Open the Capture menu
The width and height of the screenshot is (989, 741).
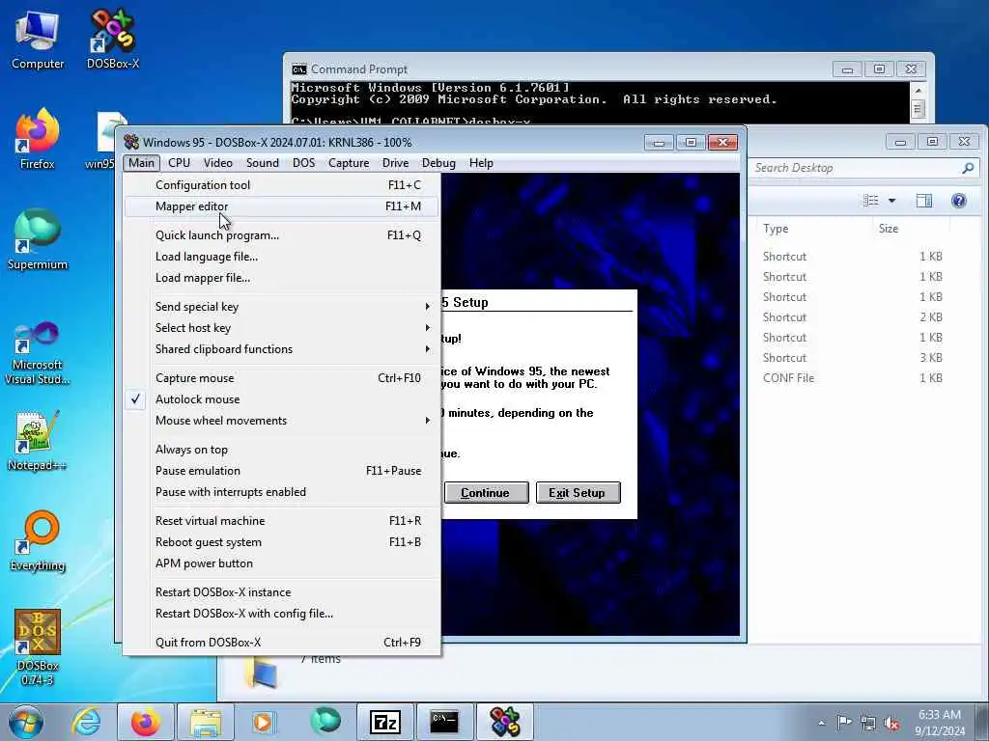point(349,163)
